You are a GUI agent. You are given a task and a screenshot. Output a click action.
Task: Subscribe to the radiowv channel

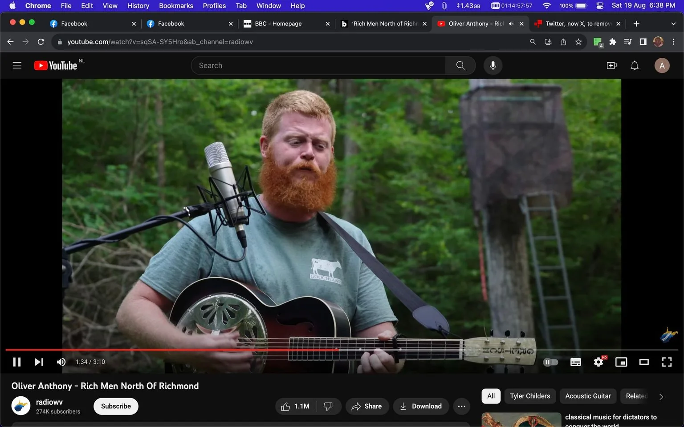pos(116,406)
